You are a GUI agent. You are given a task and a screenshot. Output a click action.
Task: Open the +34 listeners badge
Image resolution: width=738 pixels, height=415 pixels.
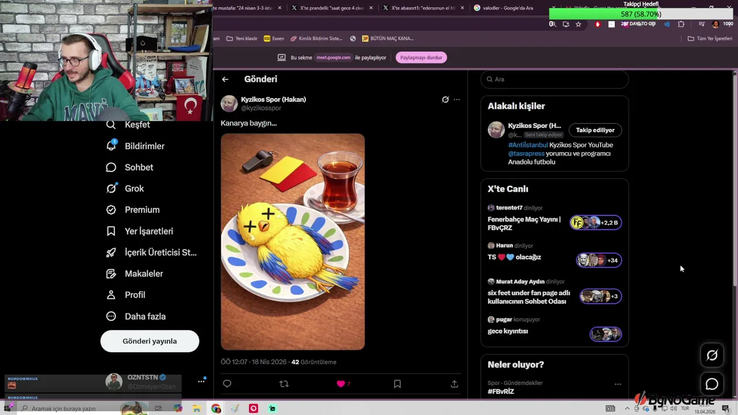(x=599, y=261)
